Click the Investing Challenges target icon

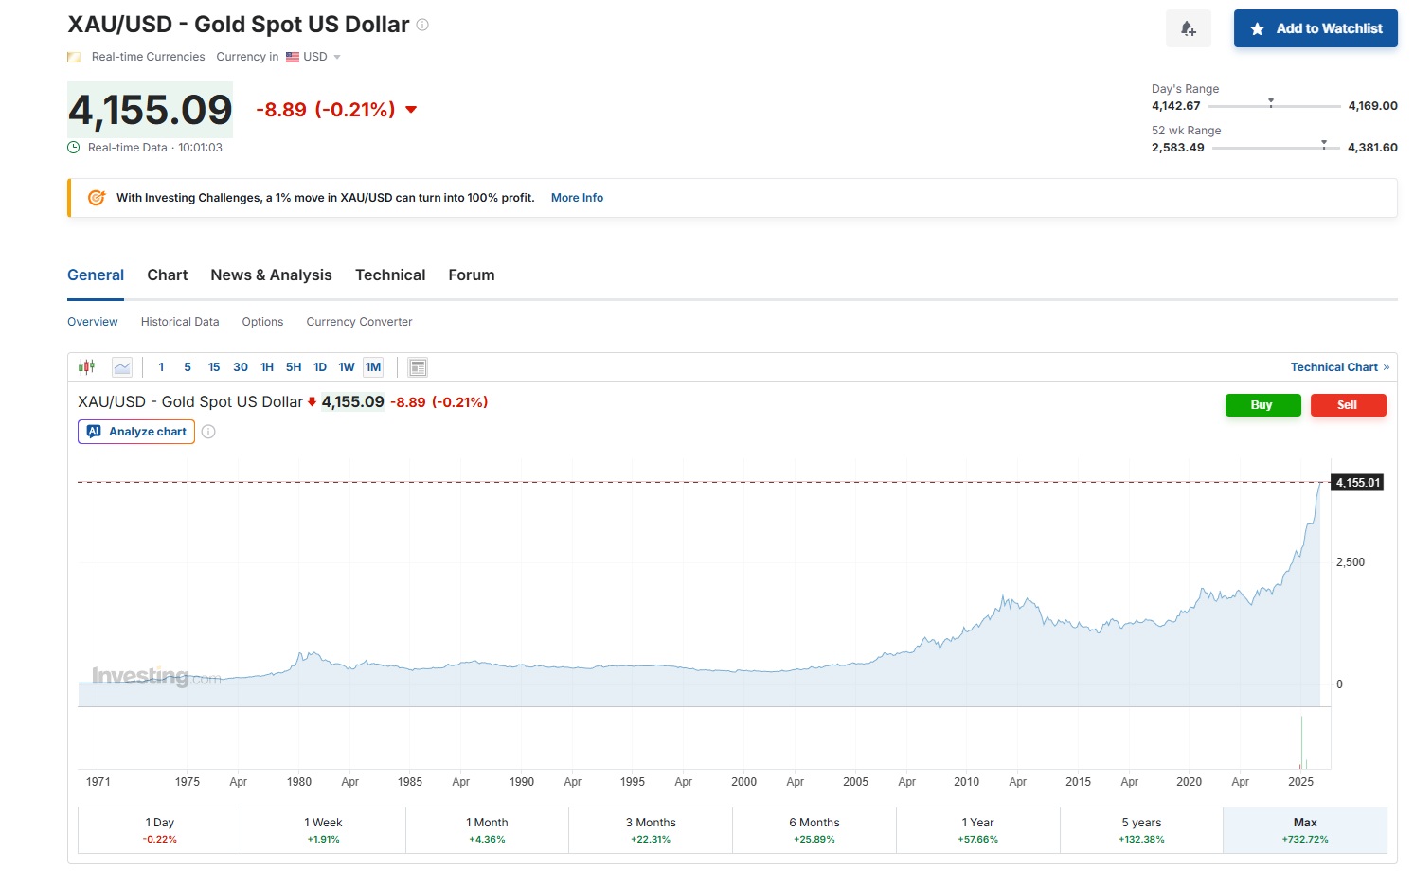[96, 198]
